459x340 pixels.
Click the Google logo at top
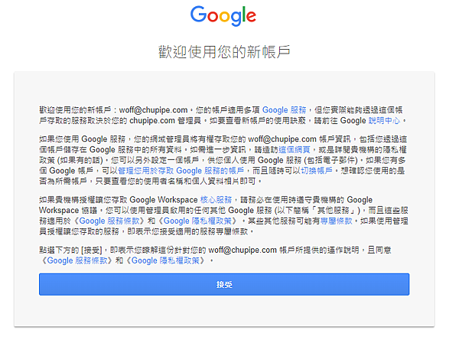pos(223,16)
